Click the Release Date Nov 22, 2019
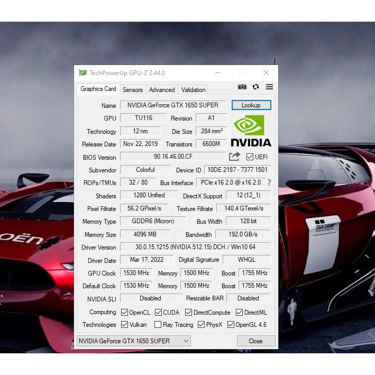Viewport: 375px width, 375px height. [x=140, y=144]
